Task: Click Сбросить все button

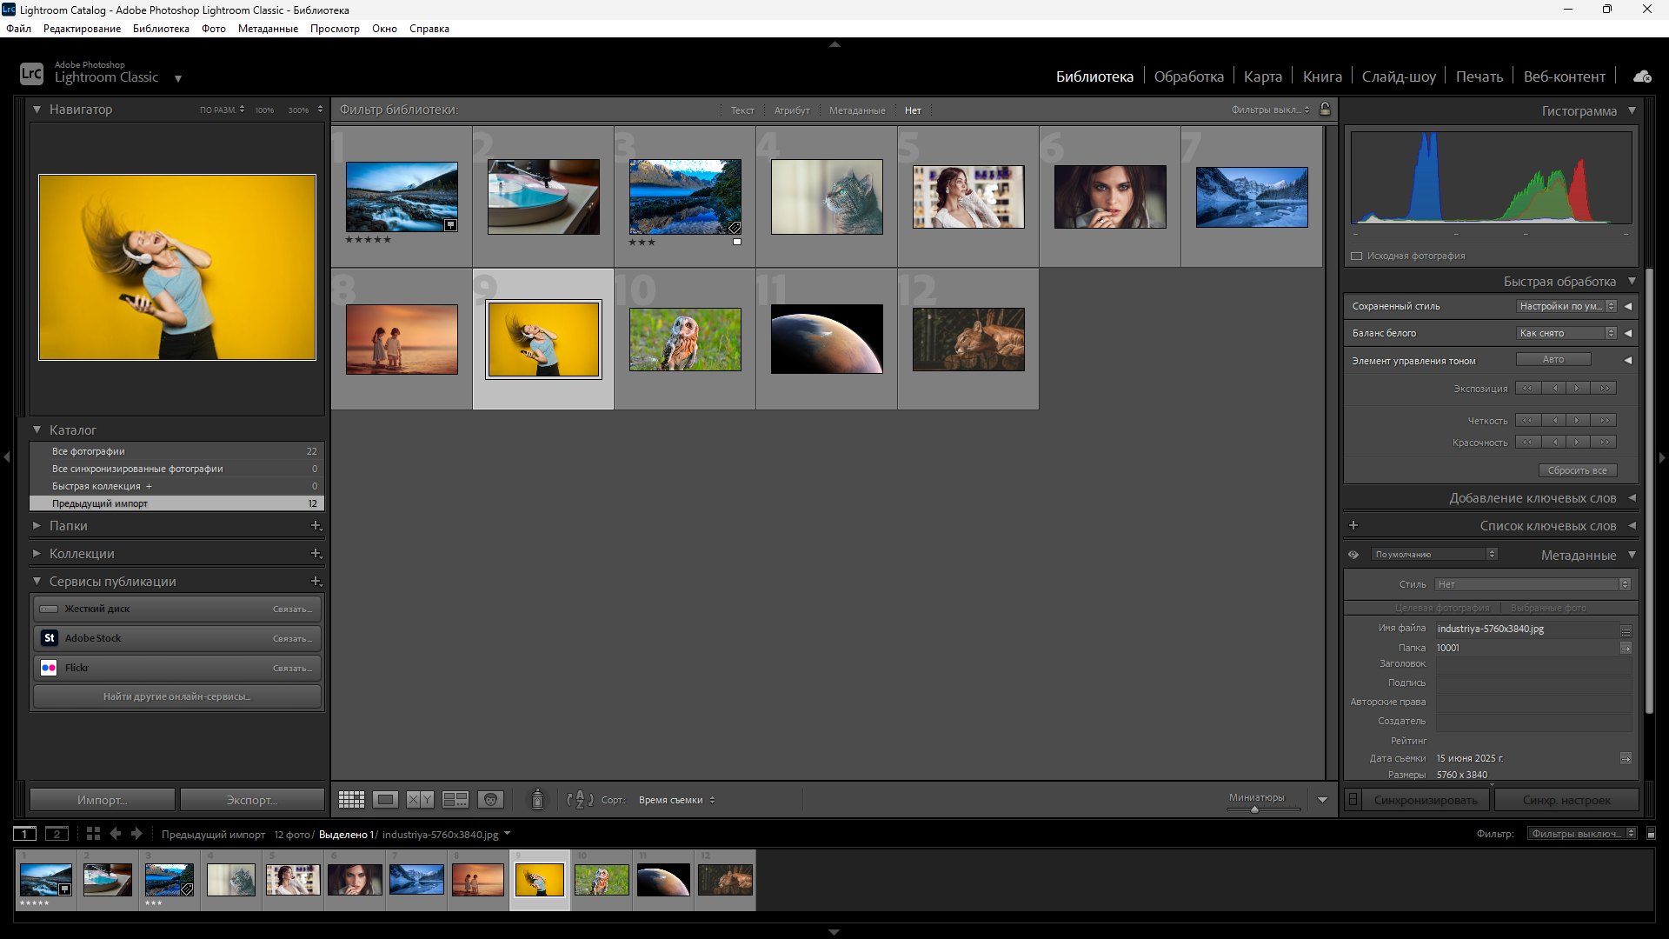Action: pyautogui.click(x=1578, y=470)
